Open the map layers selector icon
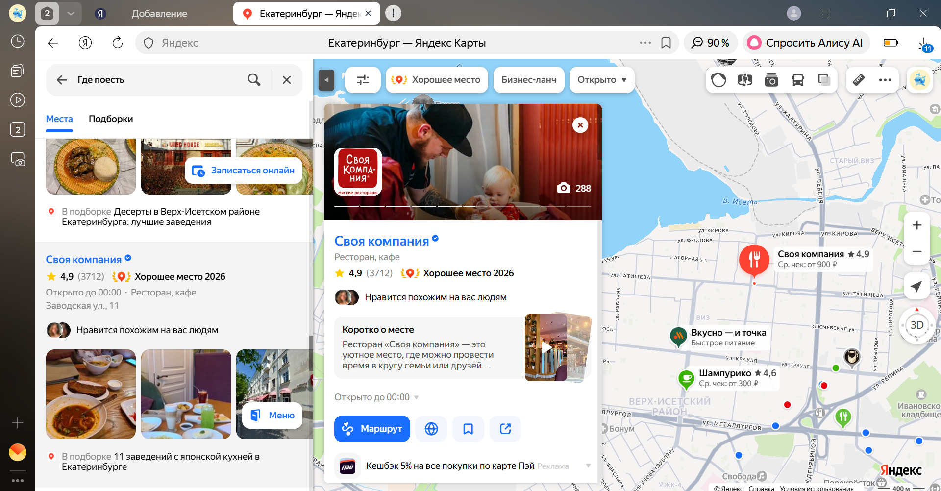Image resolution: width=941 pixels, height=491 pixels. click(x=824, y=80)
